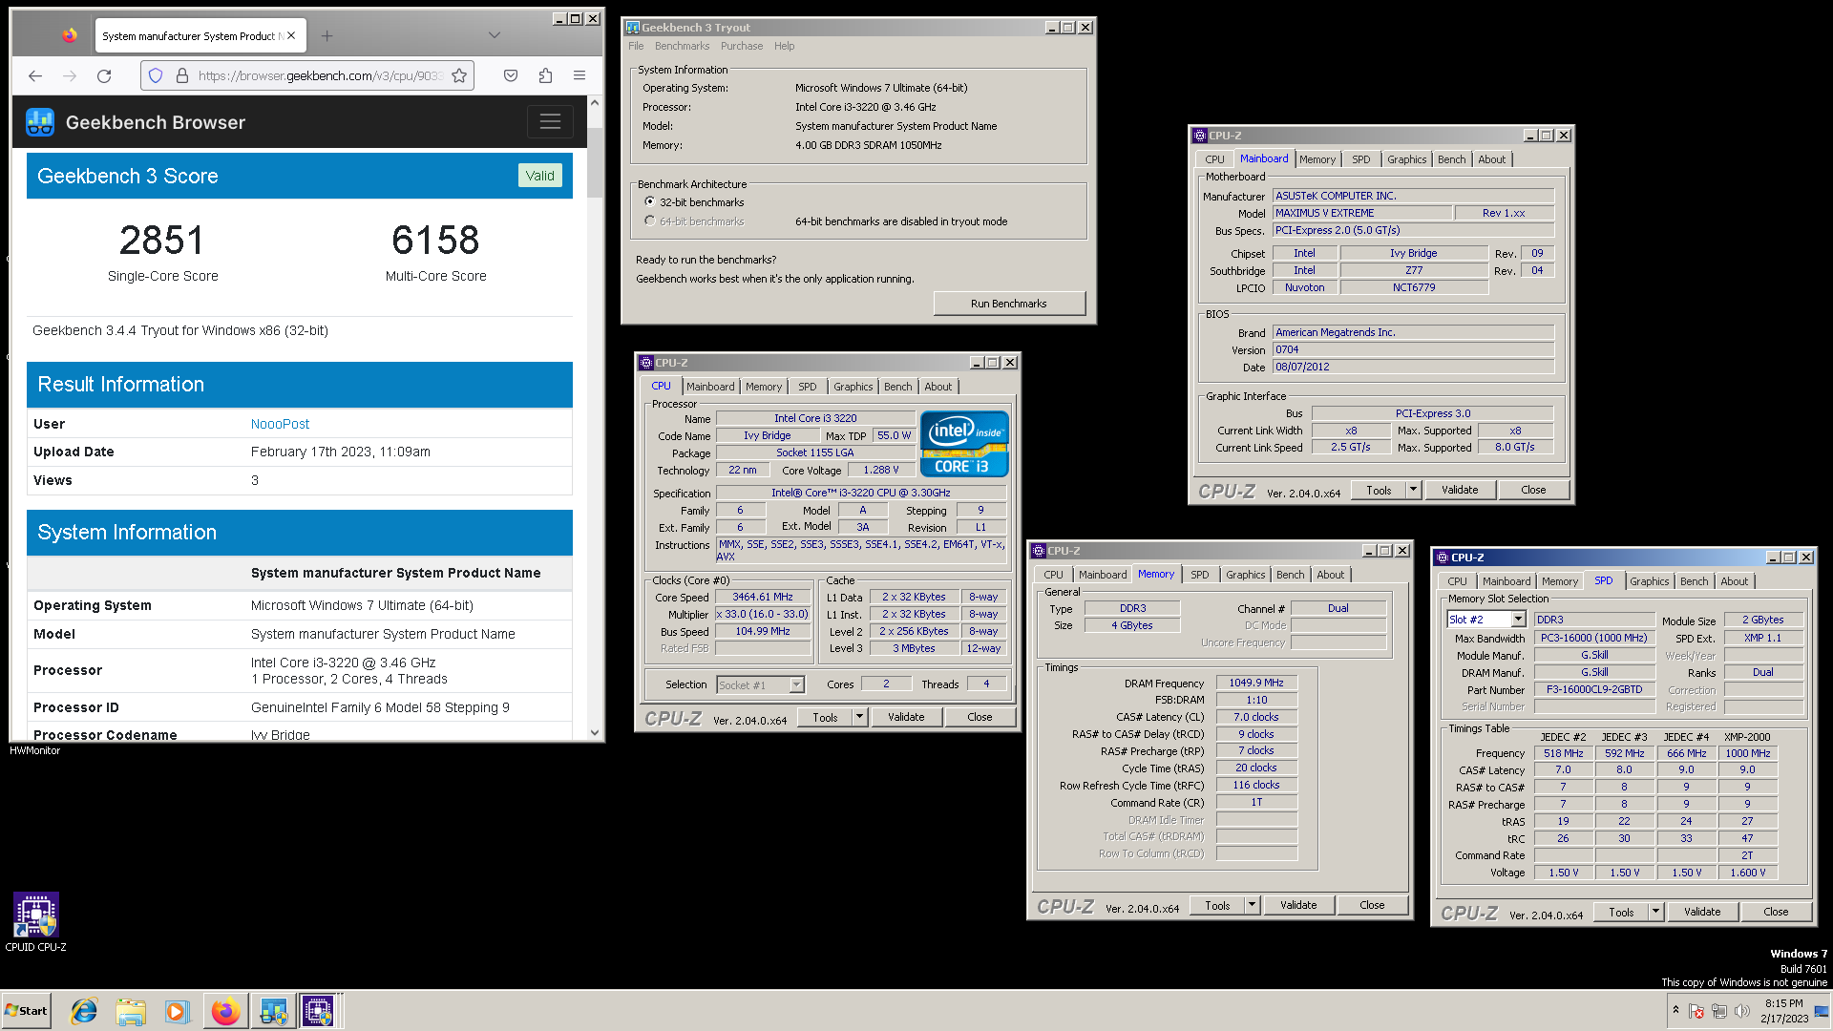Open the Geekbench Browser hamburger menu
1833x1031 pixels.
click(x=550, y=122)
